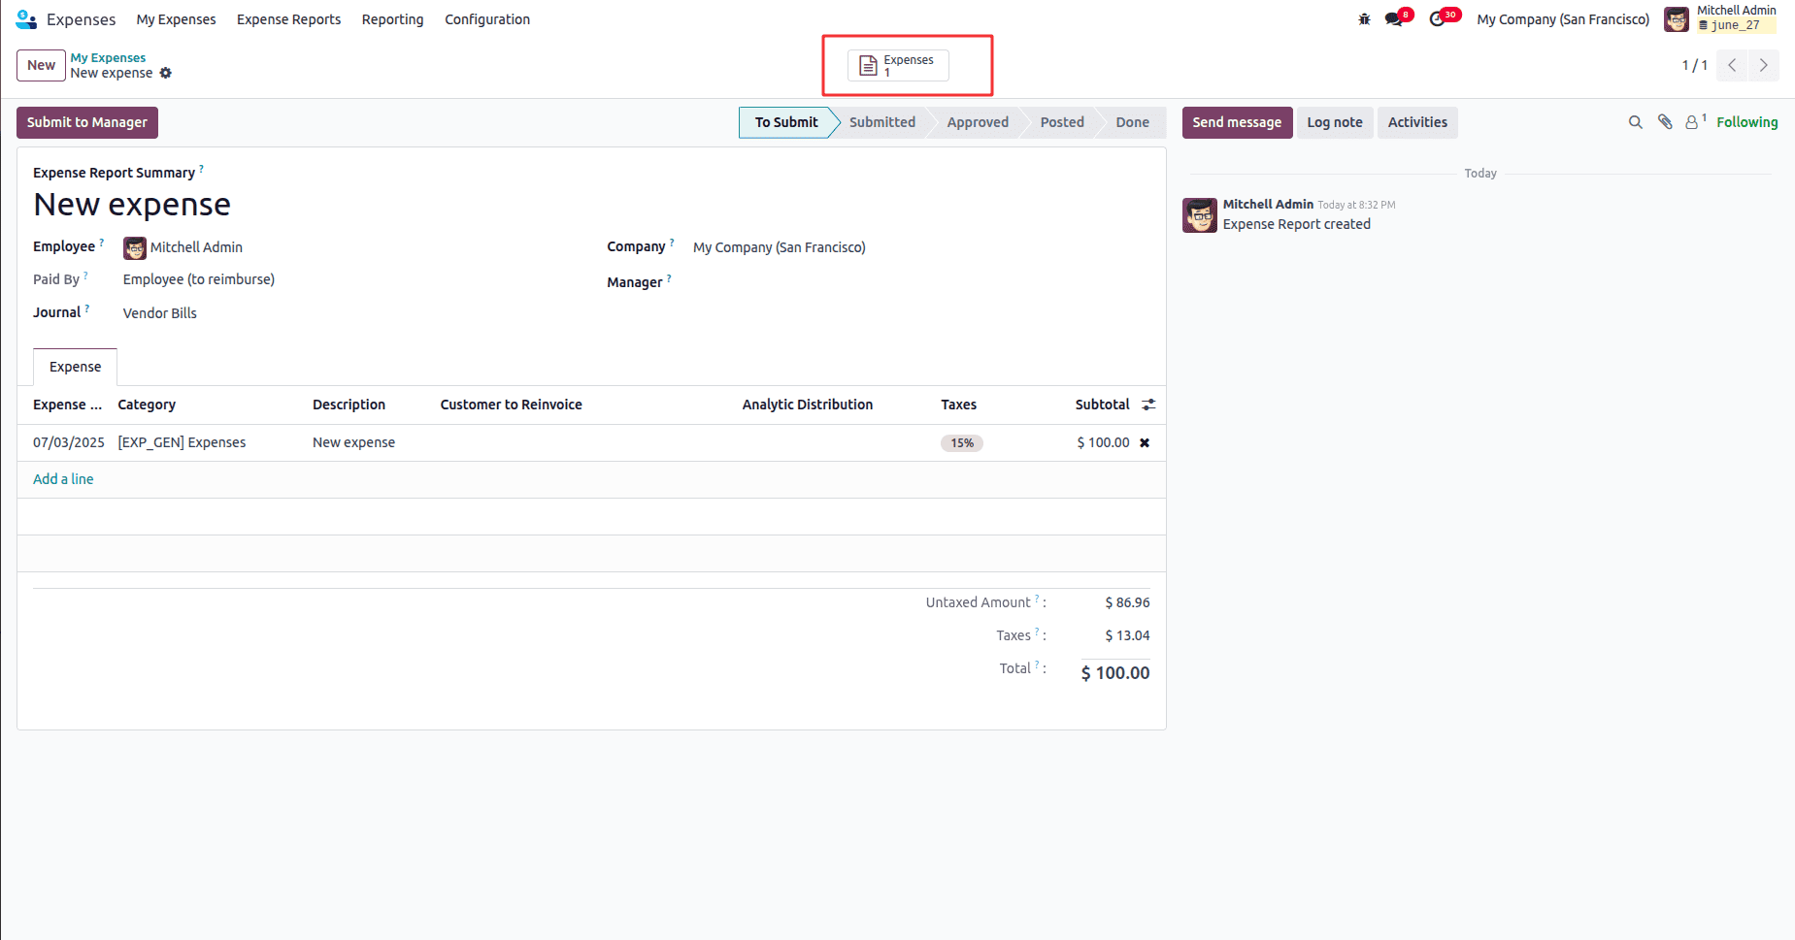The height and width of the screenshot is (940, 1795).
Task: Open the Expenses app home icon
Action: 26,19
